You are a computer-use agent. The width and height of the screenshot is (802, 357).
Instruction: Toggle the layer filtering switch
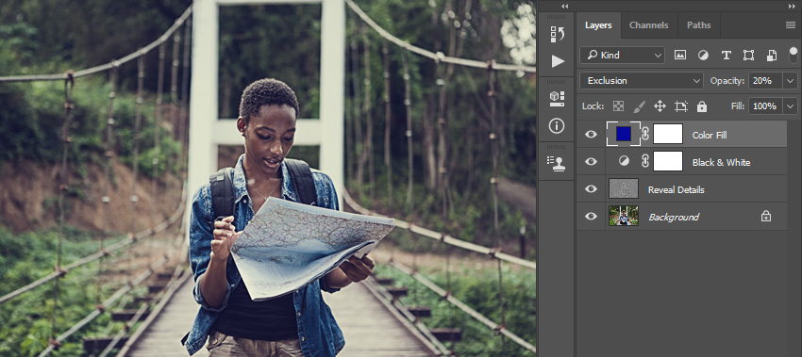pyautogui.click(x=794, y=56)
